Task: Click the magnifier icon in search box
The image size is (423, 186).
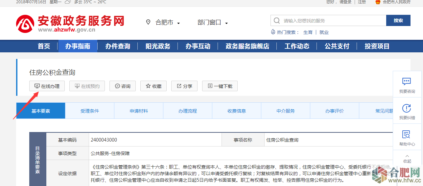Action: pos(277,20)
